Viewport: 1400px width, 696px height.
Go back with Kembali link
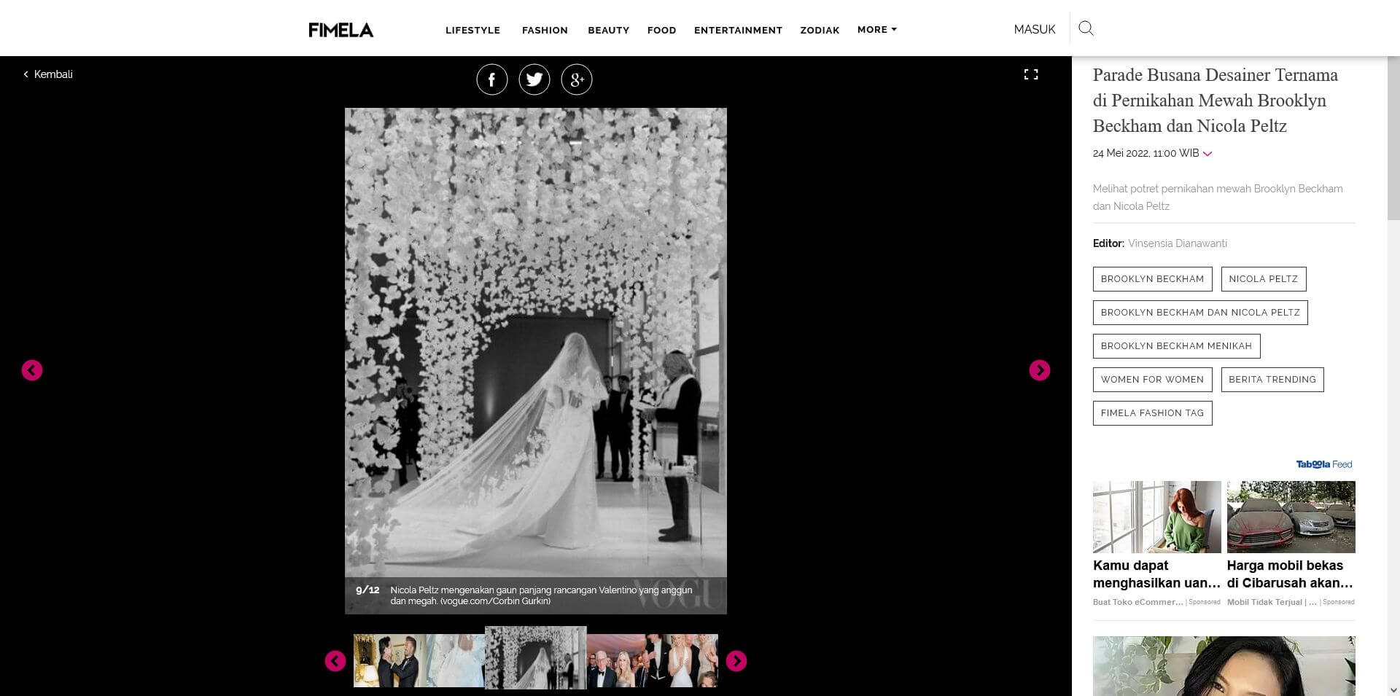tap(48, 74)
